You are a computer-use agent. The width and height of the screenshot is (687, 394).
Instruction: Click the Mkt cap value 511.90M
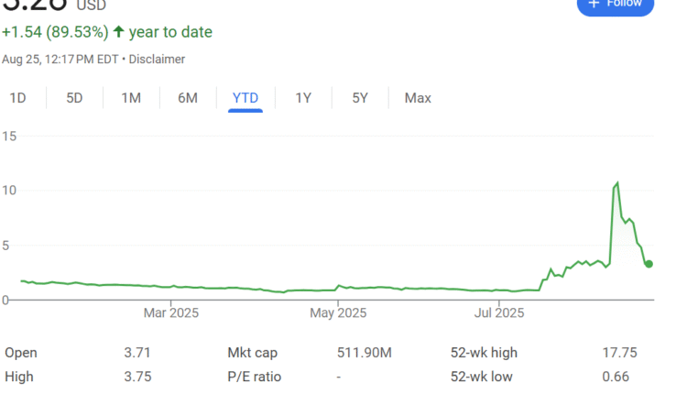365,353
